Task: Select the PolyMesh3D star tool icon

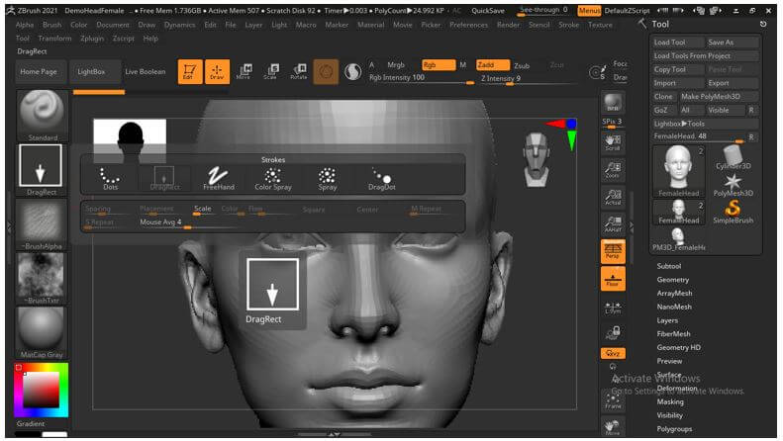Action: tap(733, 185)
